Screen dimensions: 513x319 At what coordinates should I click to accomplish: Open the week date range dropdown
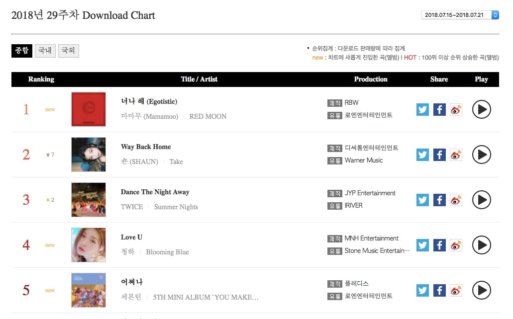coord(460,15)
